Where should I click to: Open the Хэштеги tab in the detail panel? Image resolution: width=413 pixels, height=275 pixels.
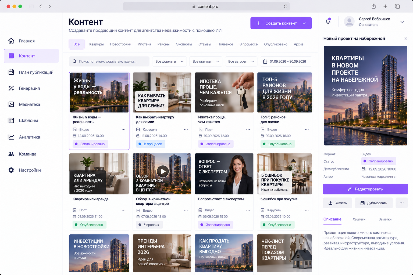359,219
